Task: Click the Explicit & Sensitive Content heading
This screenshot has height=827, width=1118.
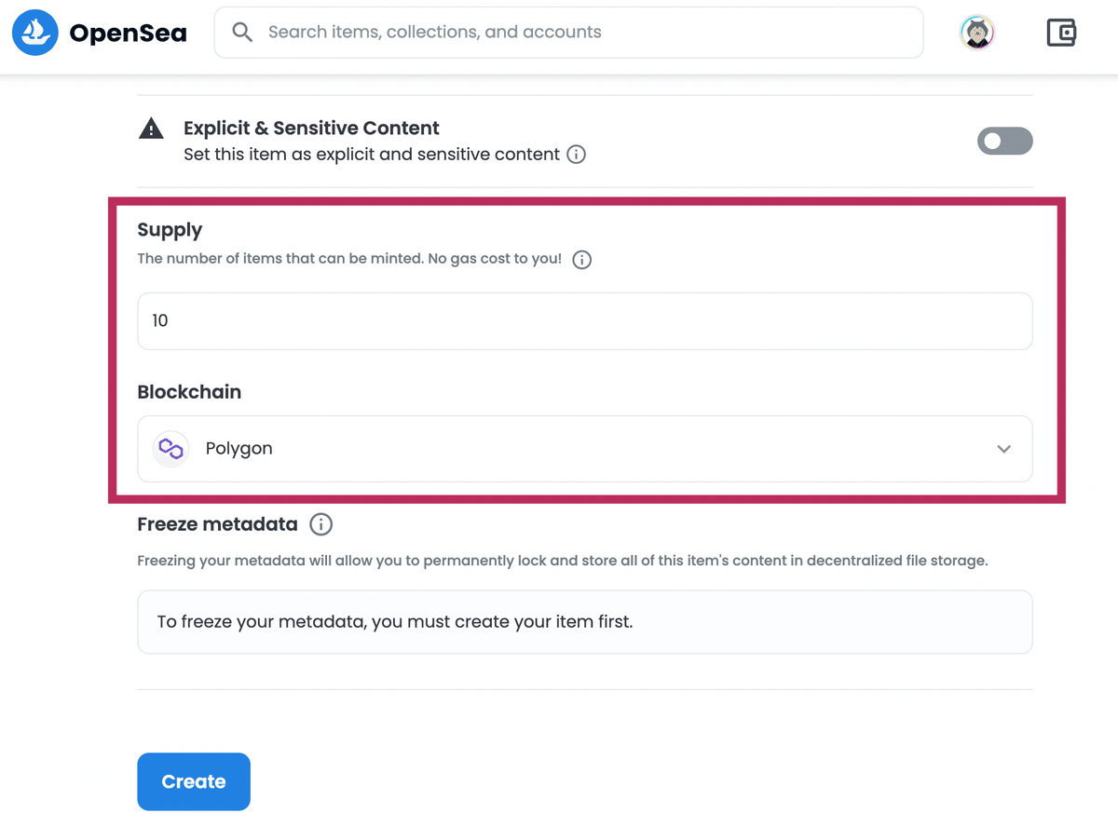Action: 311,129
